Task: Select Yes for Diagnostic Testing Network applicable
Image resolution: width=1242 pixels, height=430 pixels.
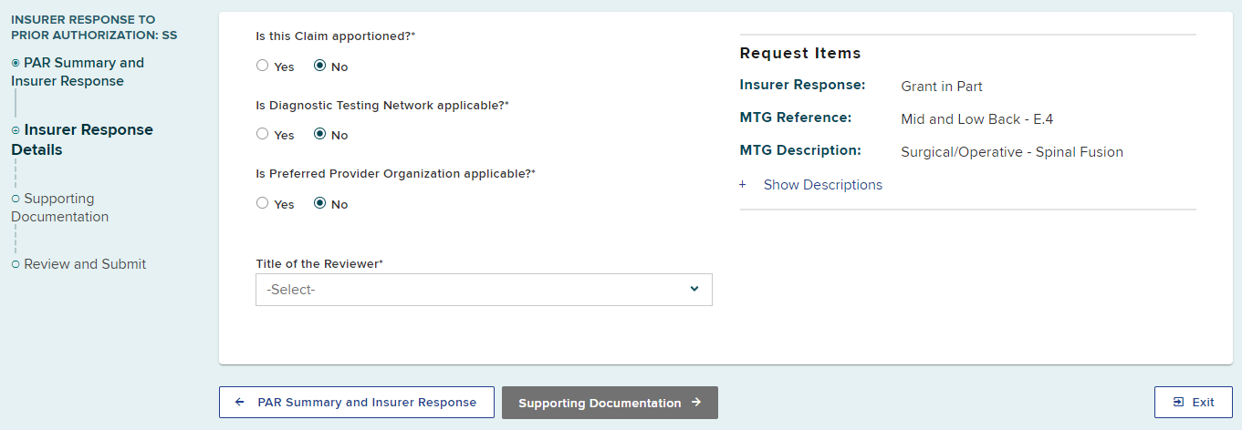Action: click(263, 134)
